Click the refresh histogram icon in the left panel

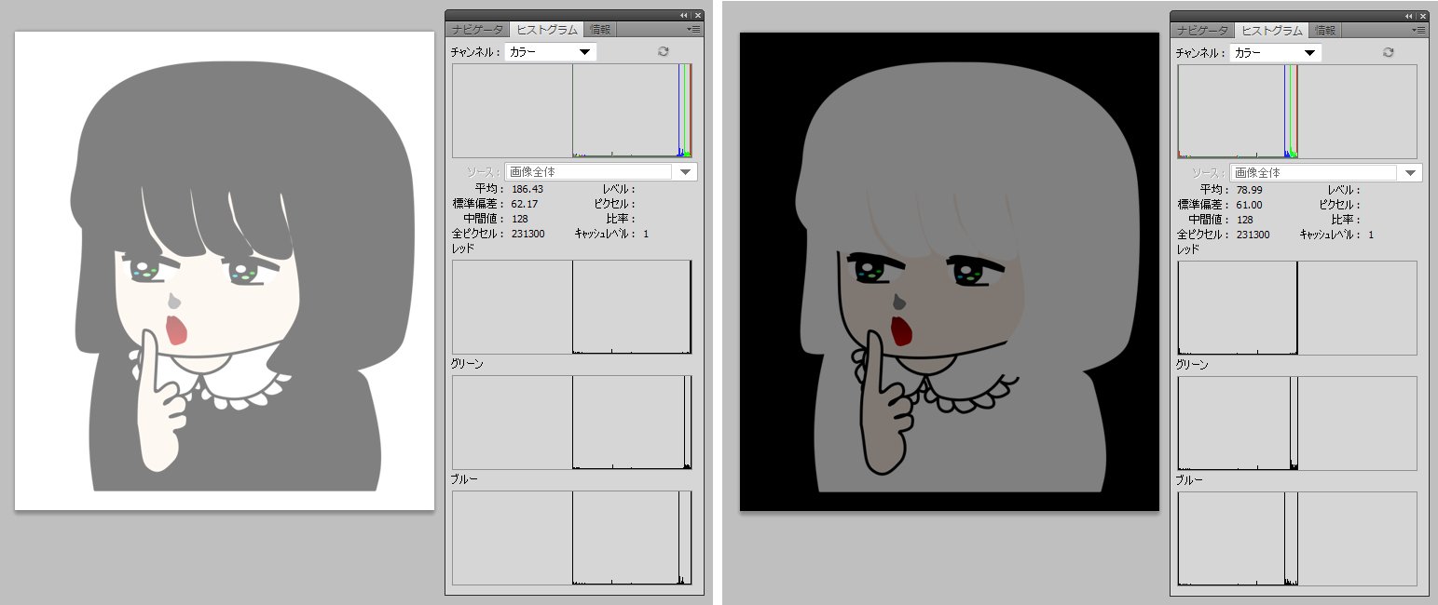664,52
